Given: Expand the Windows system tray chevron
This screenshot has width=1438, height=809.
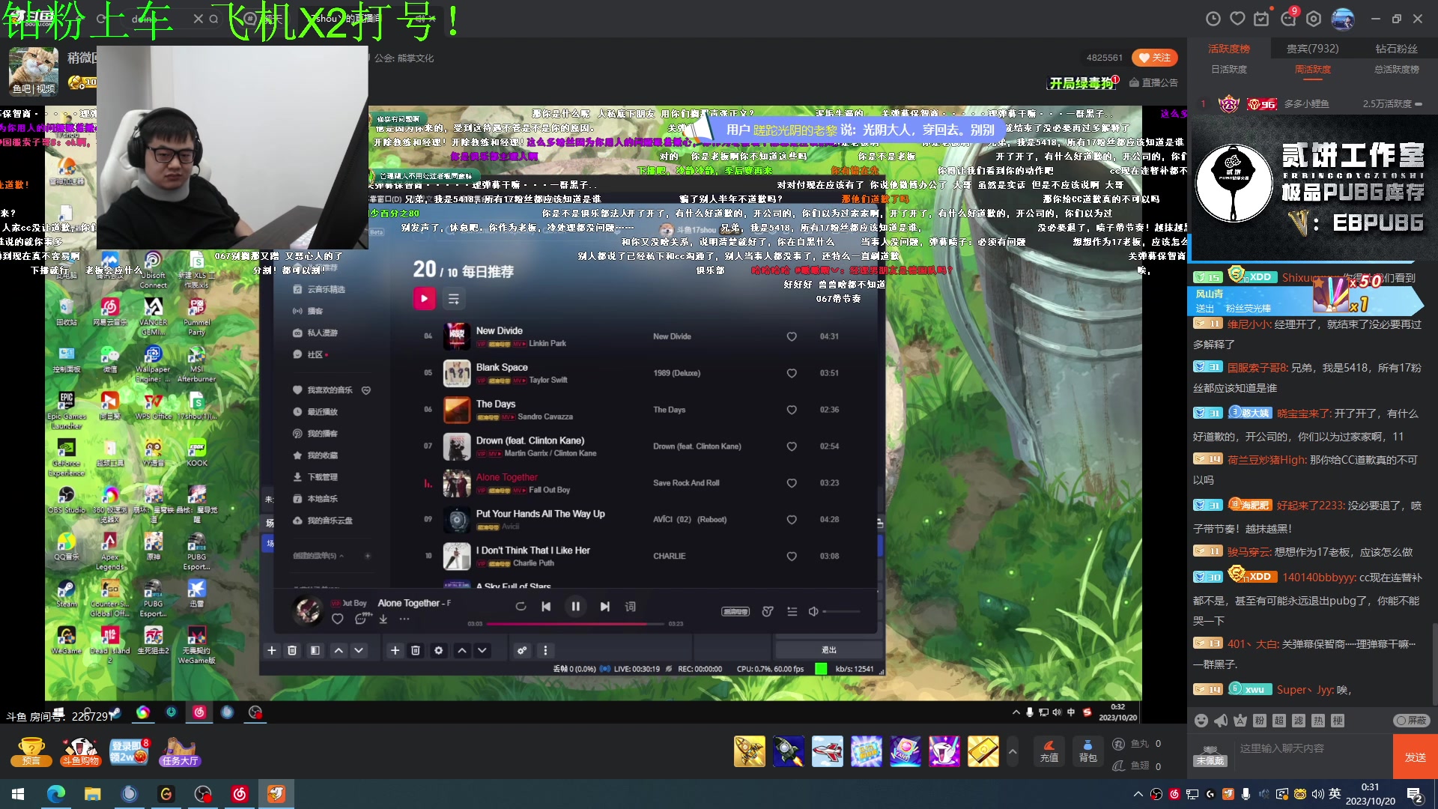Looking at the screenshot, I should [x=1138, y=794].
